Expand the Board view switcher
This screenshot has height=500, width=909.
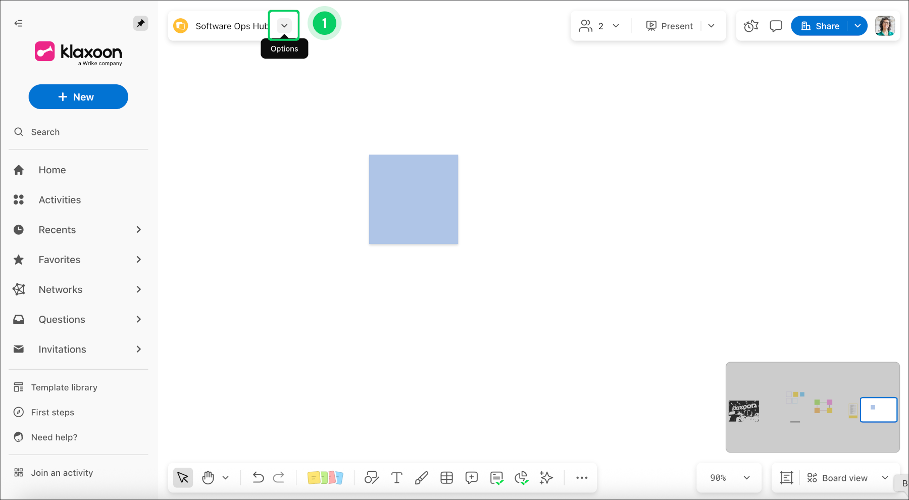(x=885, y=477)
